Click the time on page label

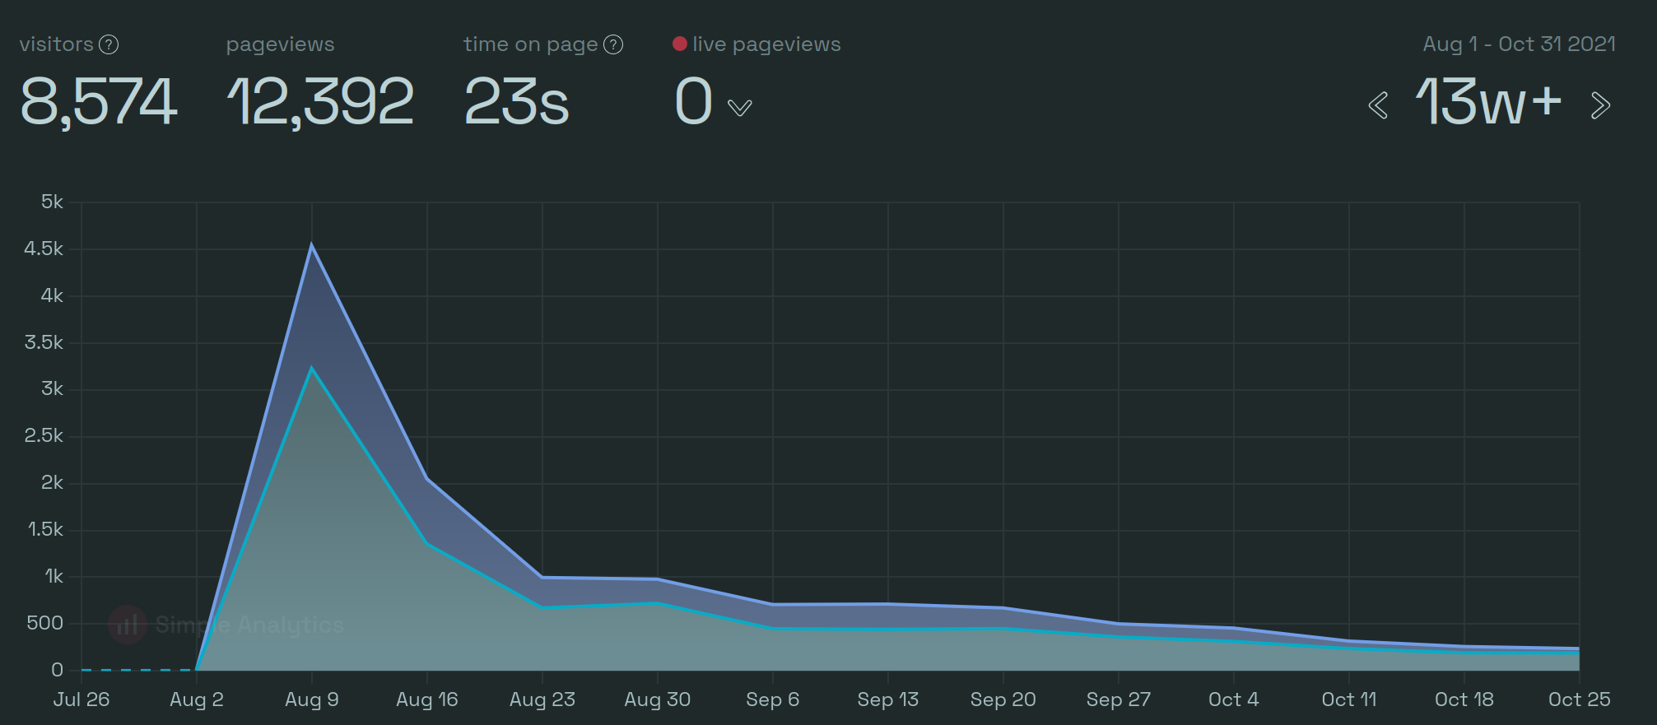pyautogui.click(x=531, y=44)
